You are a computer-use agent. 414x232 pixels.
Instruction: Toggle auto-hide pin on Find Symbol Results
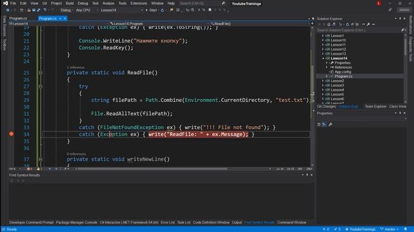tap(307, 175)
